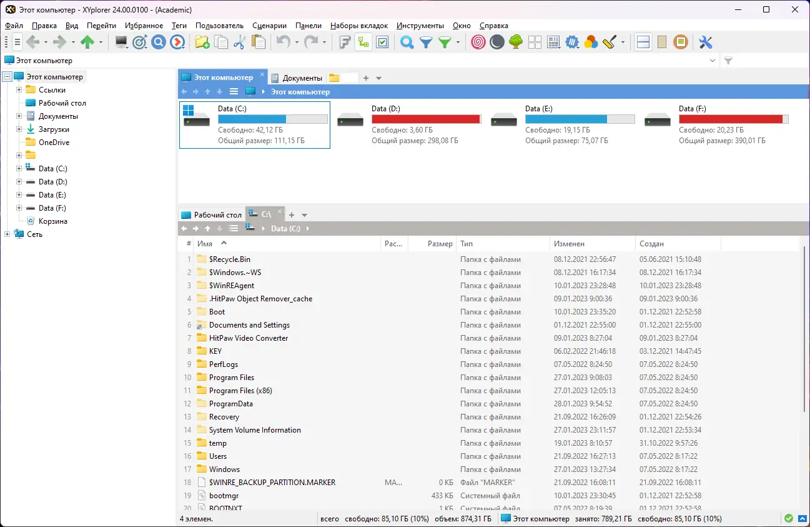Open the upper pane tab list dropdown
Image resolution: width=810 pixels, height=527 pixels.
[x=378, y=78]
